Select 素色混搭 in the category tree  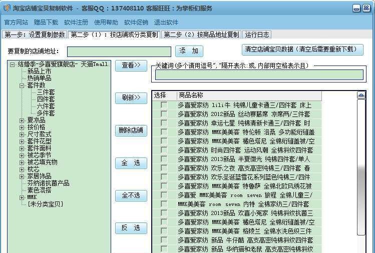39,190
